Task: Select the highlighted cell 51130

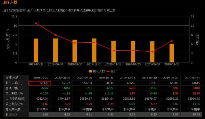Action: [40, 83]
